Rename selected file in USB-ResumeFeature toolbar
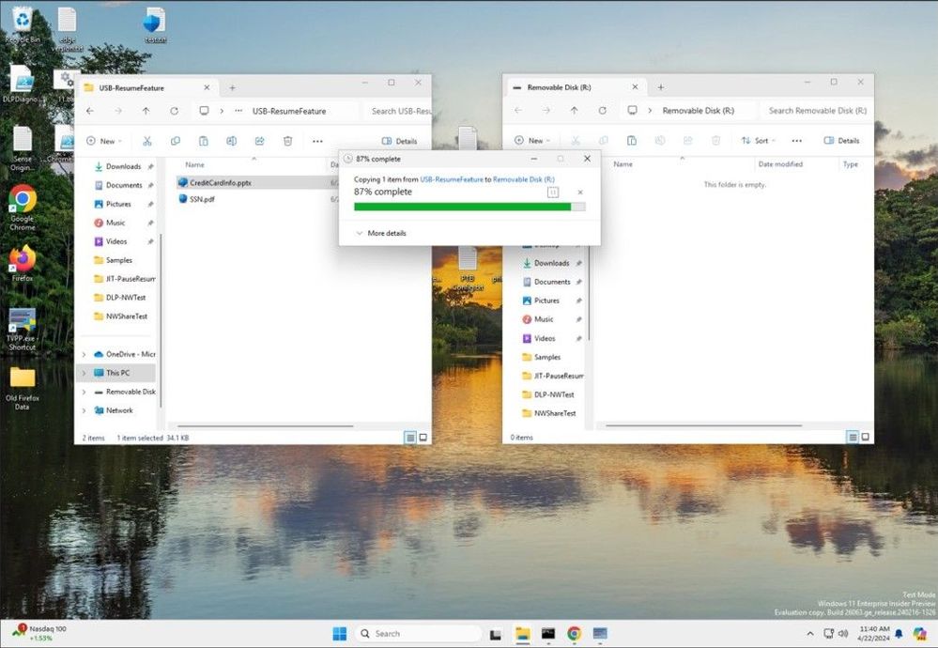 pos(232,141)
